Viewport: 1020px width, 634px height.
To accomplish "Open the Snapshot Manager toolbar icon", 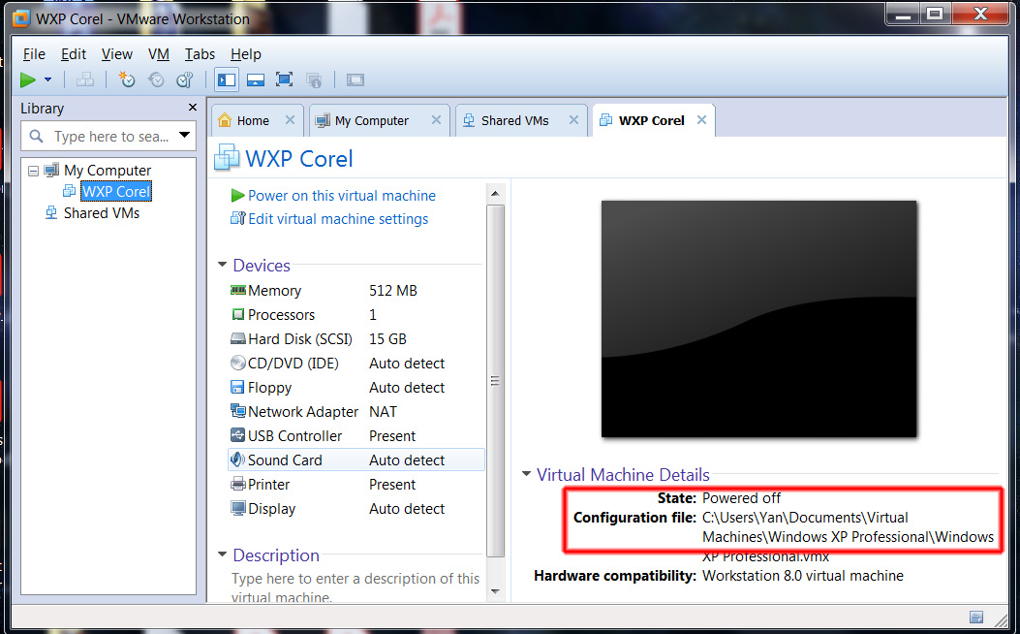I will (185, 80).
